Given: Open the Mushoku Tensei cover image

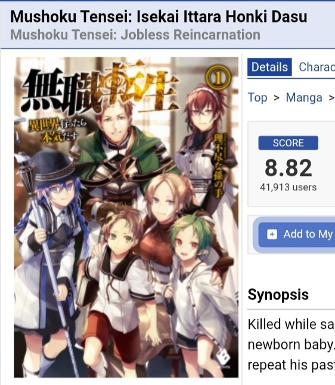Looking at the screenshot, I should 126,217.
